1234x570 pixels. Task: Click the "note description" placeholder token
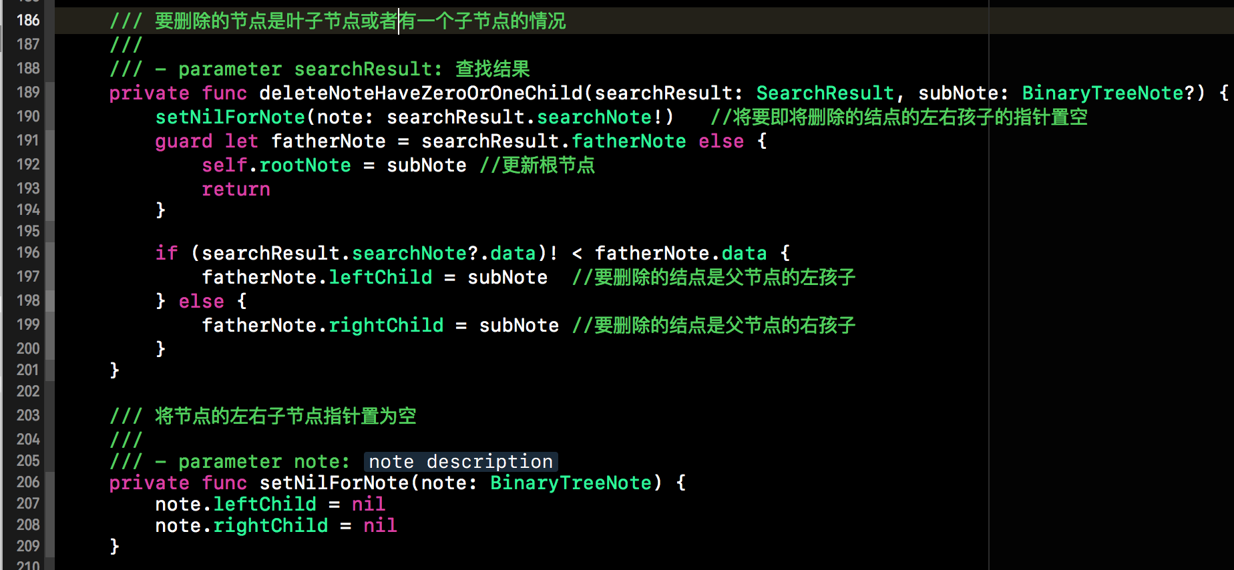[x=461, y=461]
